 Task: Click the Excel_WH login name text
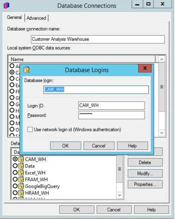coord(35,173)
